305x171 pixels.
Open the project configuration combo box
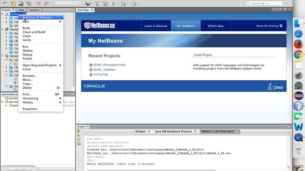(x=68, y=3)
